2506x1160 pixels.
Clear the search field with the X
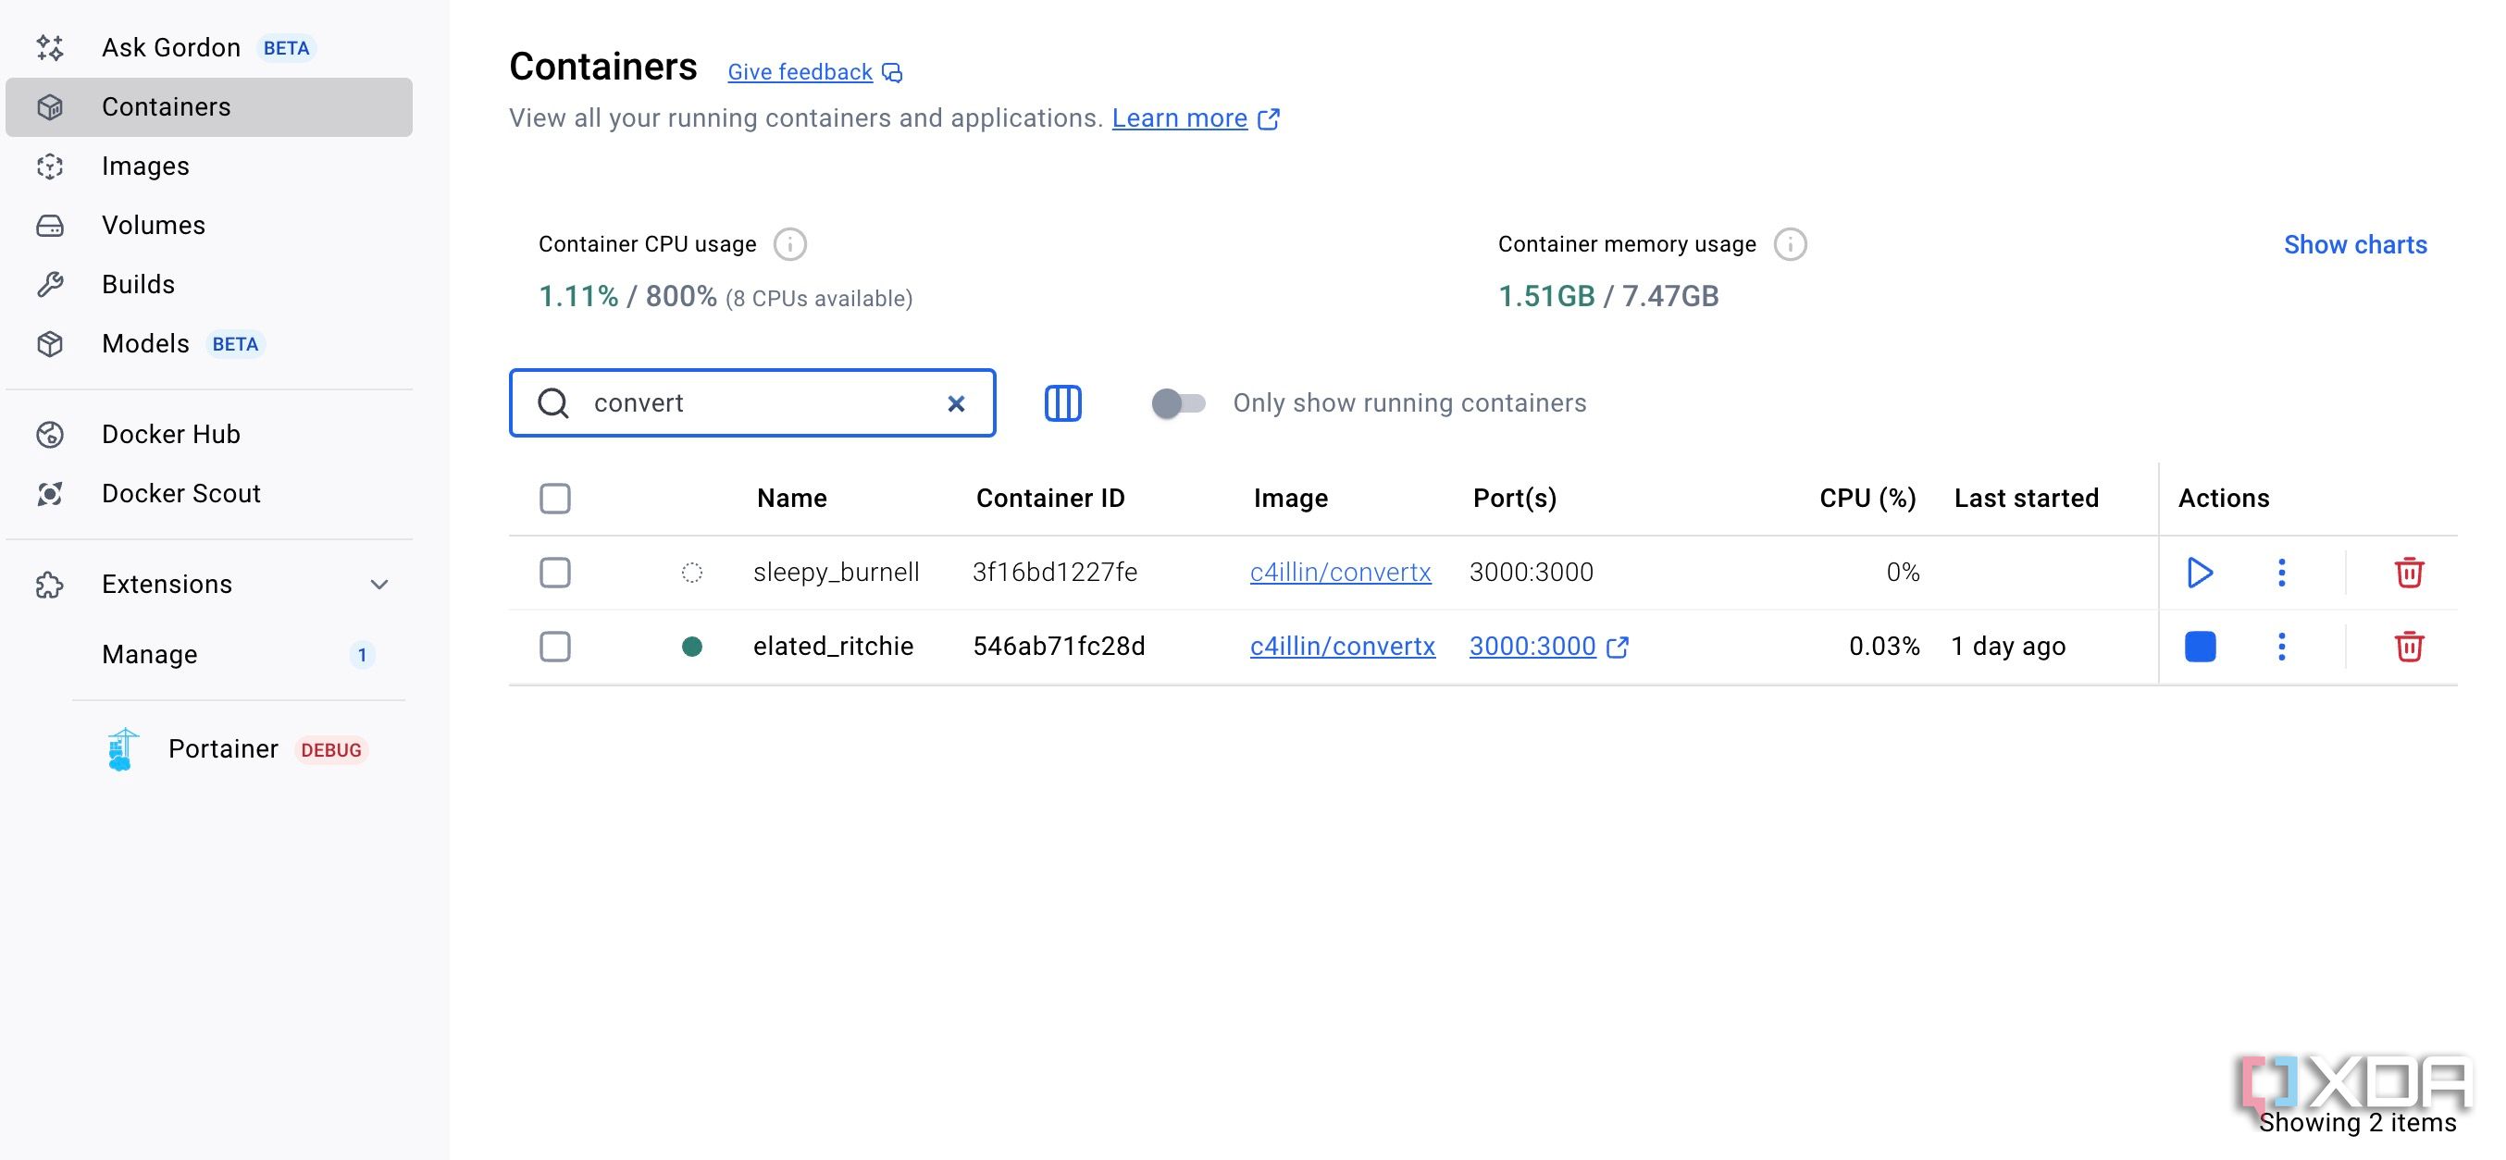(956, 403)
